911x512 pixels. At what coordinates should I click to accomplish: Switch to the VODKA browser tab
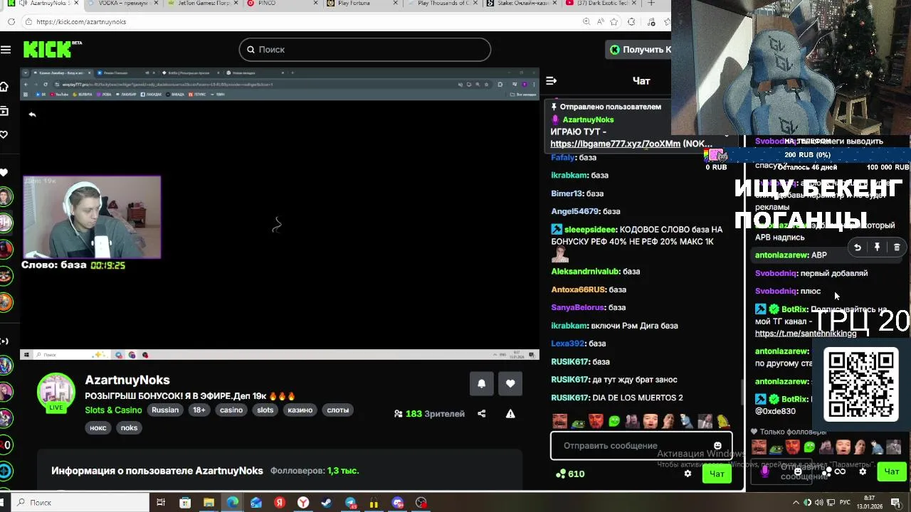122,4
